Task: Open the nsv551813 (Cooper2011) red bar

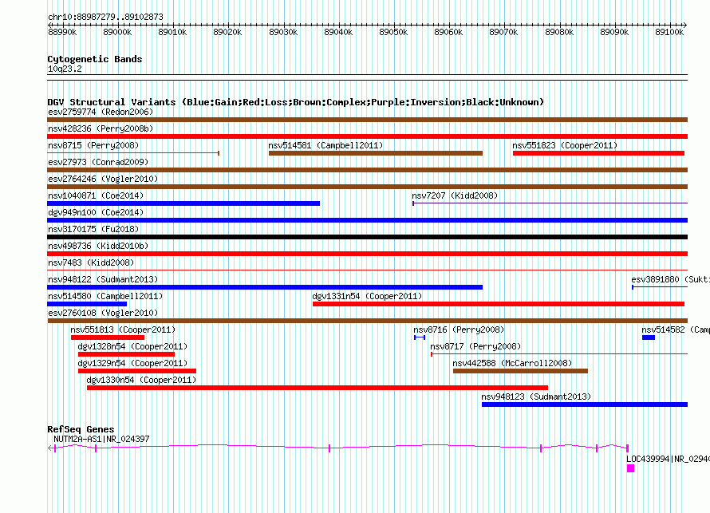Action: point(108,337)
